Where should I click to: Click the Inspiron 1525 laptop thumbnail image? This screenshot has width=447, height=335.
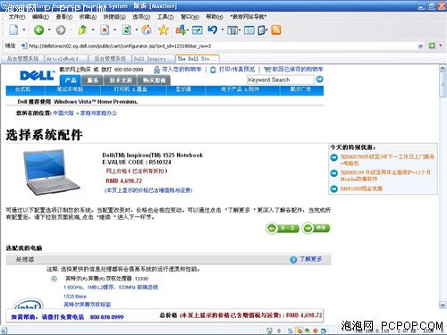[51, 172]
